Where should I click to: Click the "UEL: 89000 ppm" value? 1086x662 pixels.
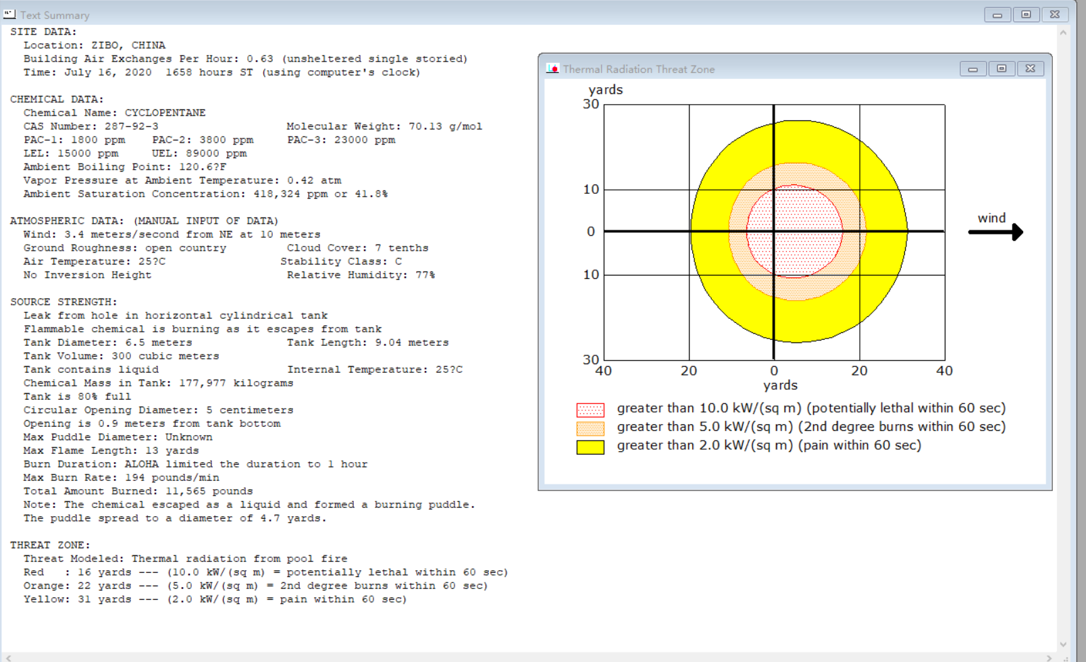[199, 153]
